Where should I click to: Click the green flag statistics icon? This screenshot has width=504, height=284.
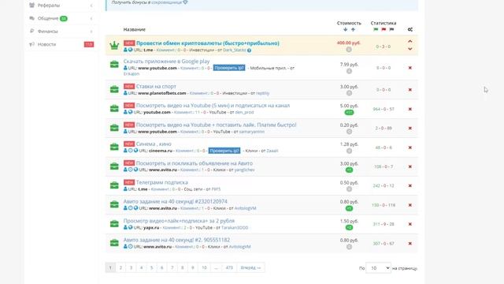(376, 29)
